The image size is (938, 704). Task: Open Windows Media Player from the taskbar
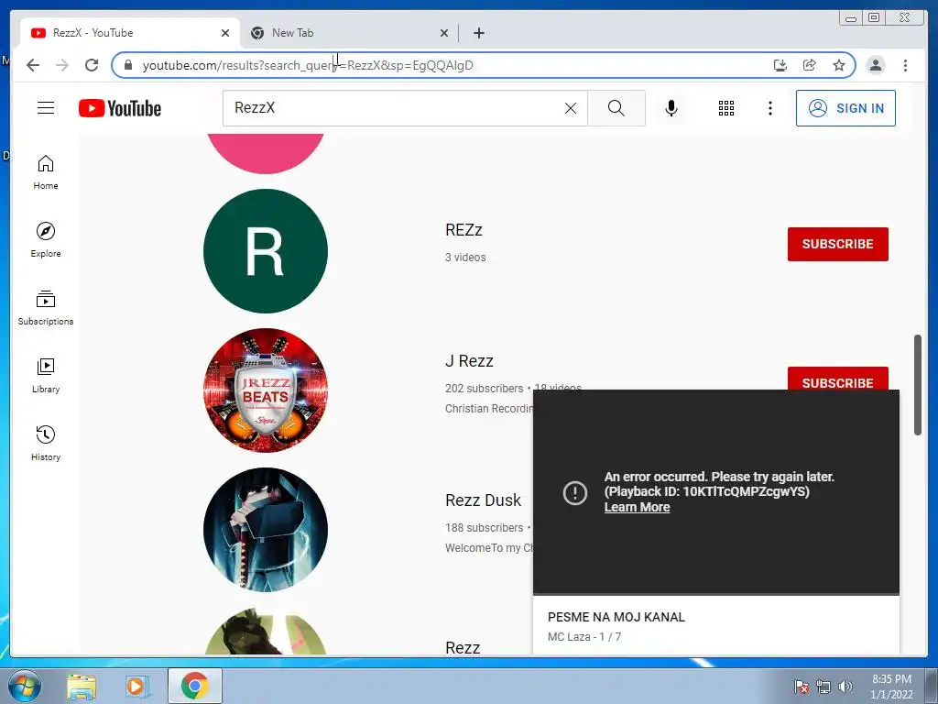137,687
